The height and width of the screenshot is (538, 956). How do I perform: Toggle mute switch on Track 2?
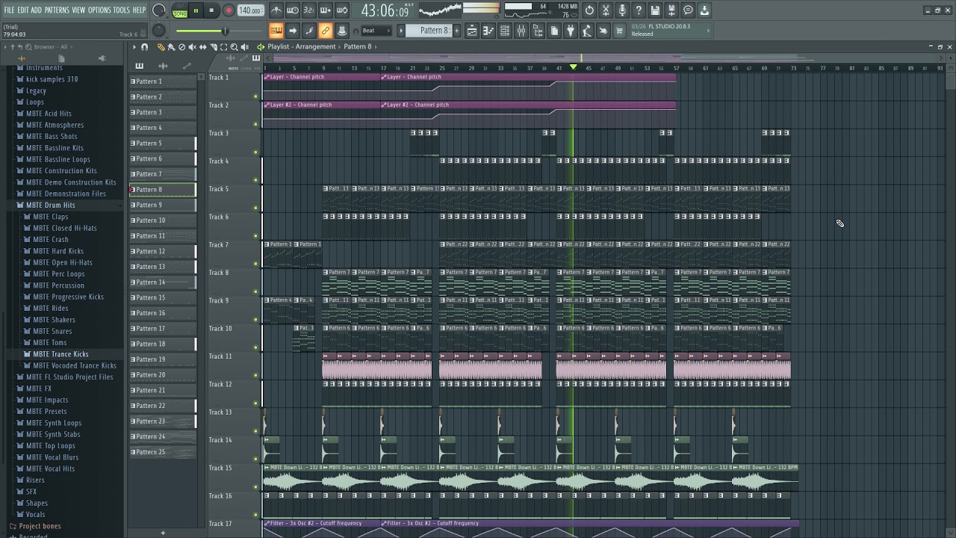pyautogui.click(x=255, y=124)
